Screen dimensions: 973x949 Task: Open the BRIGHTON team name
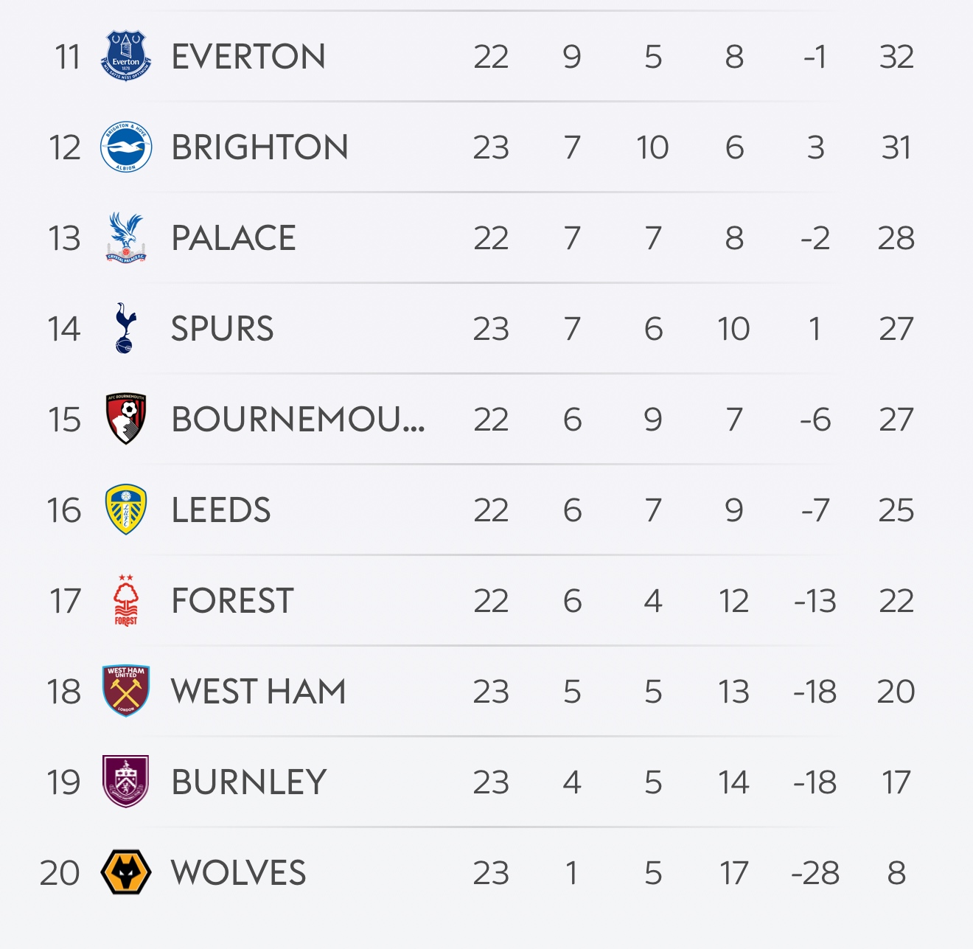[x=259, y=147]
